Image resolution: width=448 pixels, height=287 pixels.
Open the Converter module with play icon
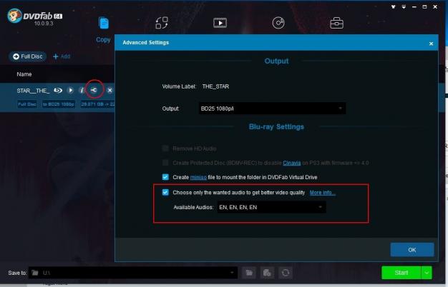pyautogui.click(x=220, y=23)
